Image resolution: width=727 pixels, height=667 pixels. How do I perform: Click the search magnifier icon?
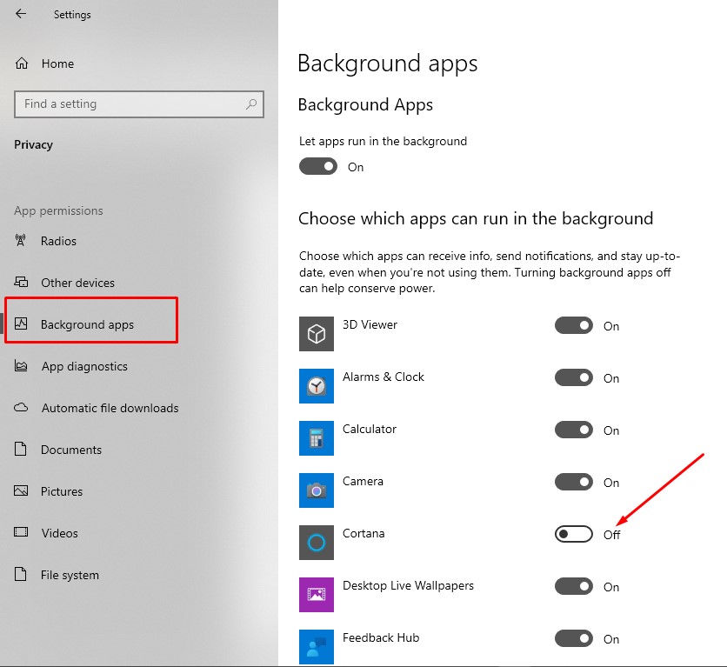(250, 104)
